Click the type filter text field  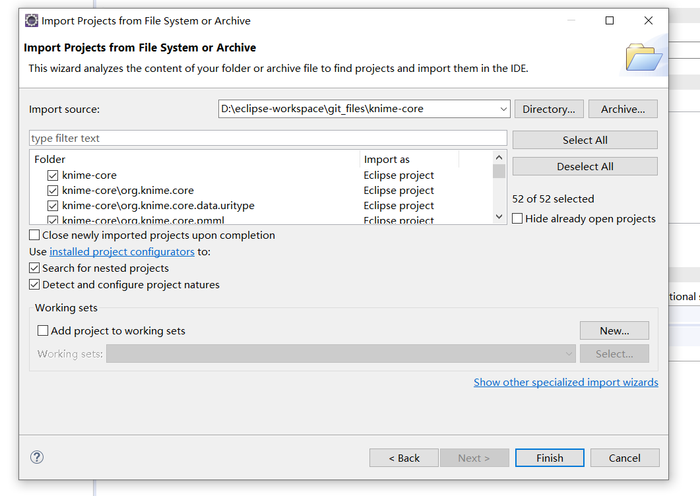[268, 139]
